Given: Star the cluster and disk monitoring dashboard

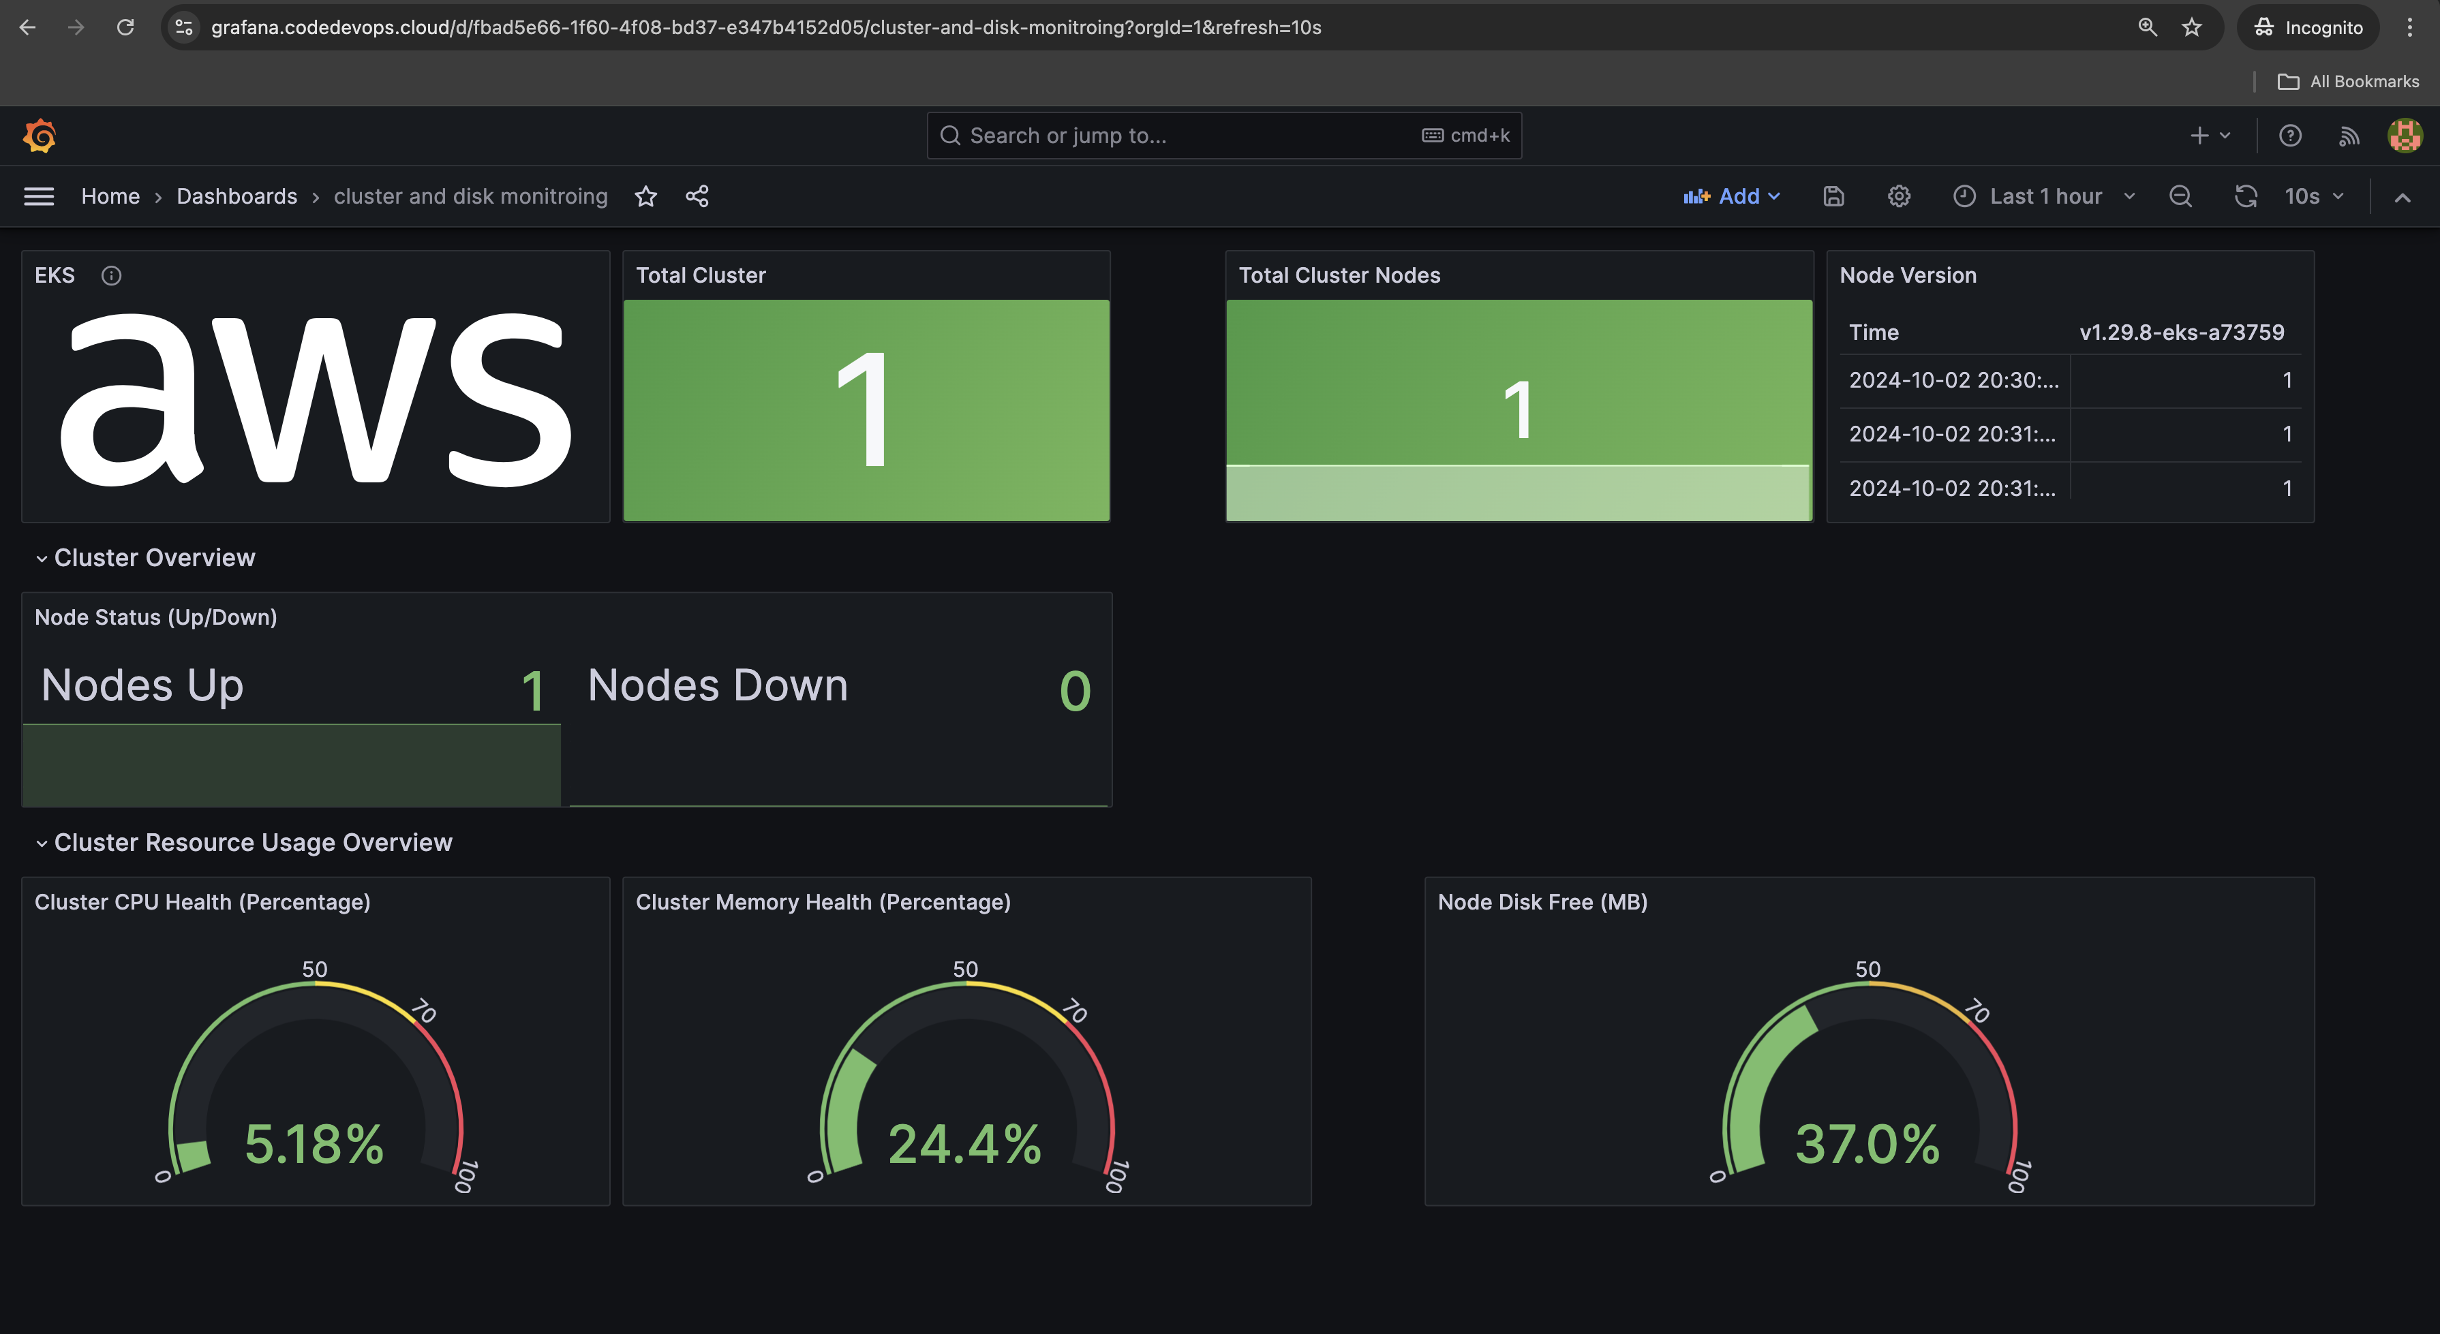Looking at the screenshot, I should click(646, 196).
